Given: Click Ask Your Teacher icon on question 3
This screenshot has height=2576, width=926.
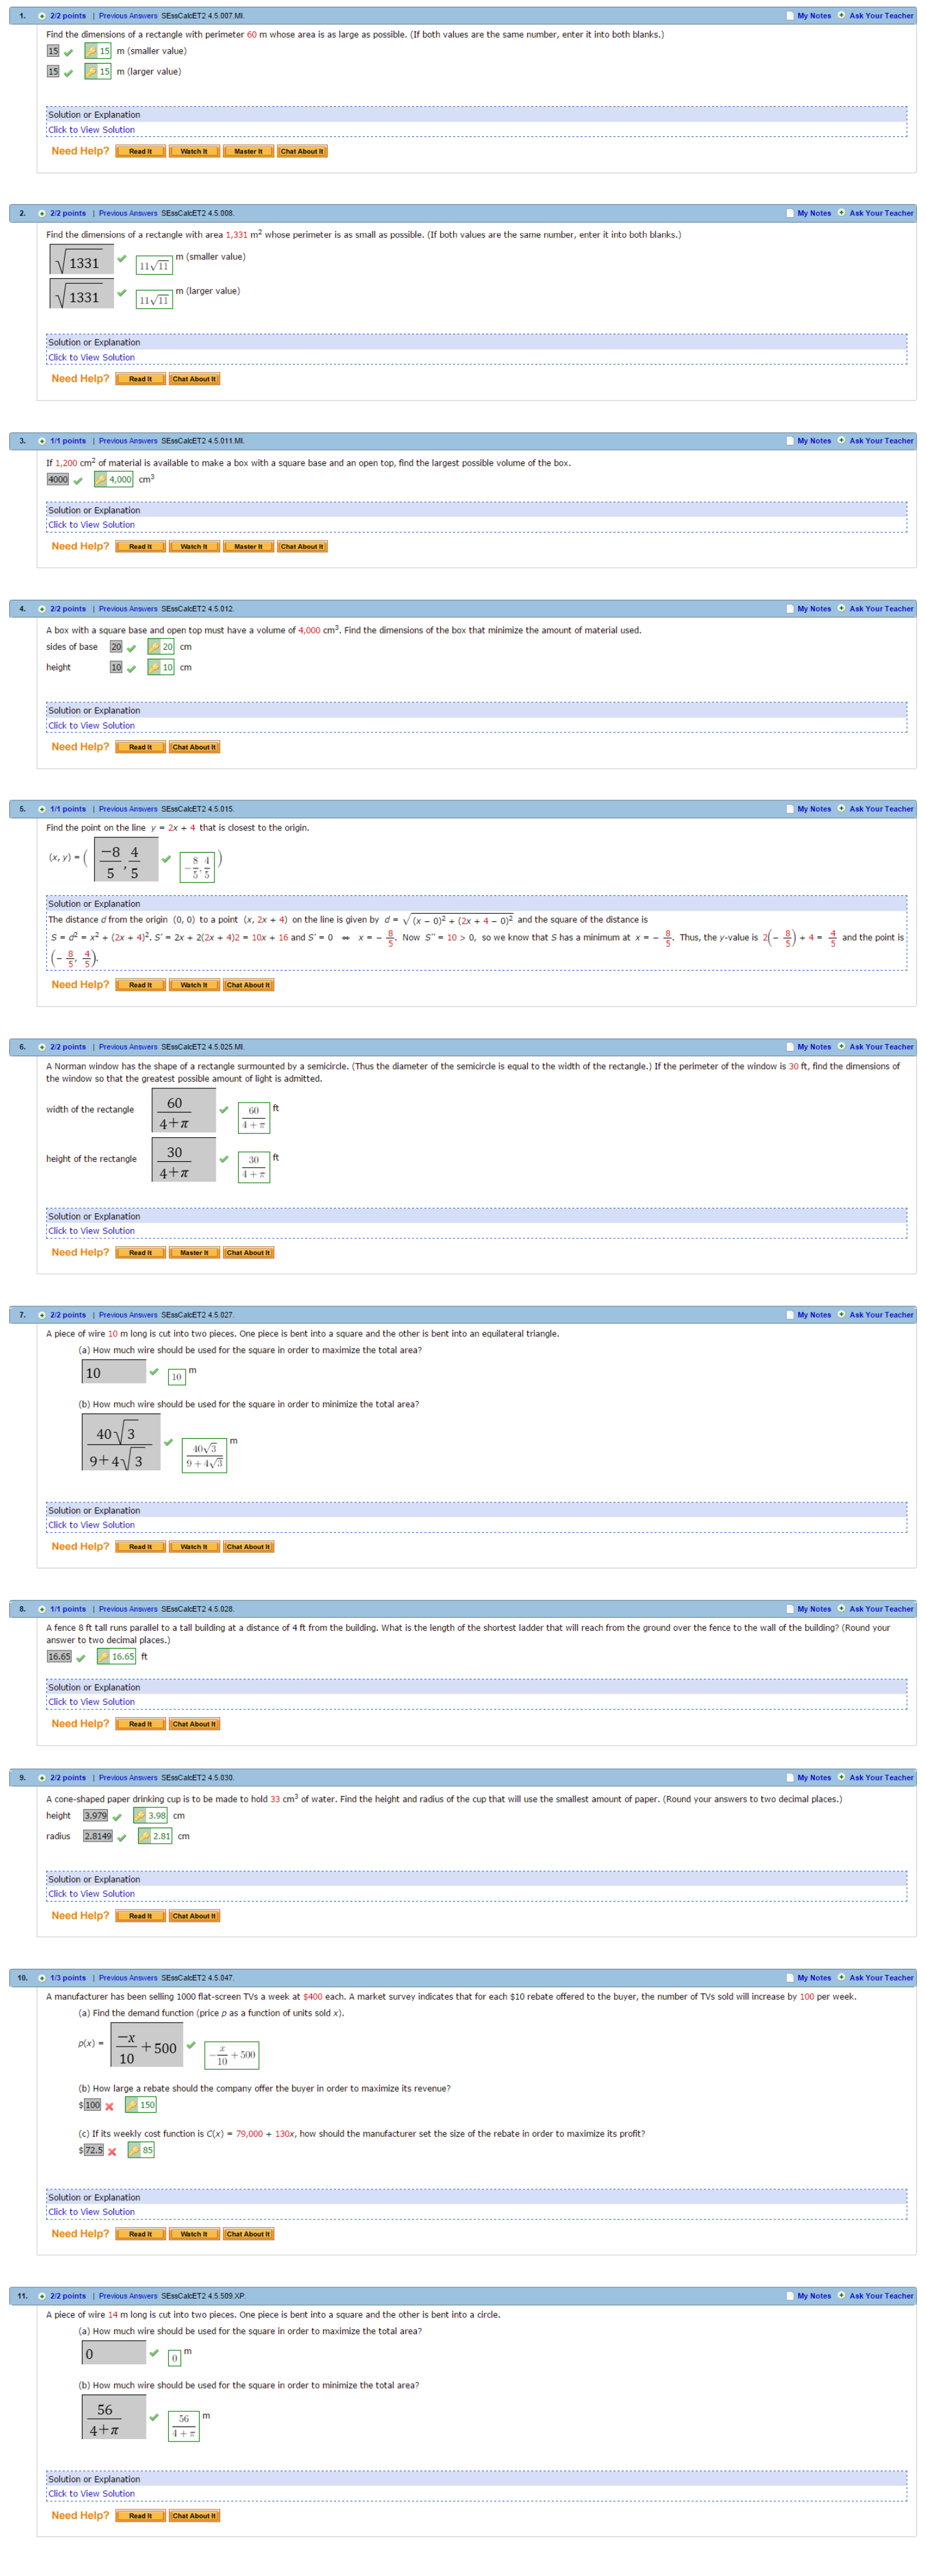Looking at the screenshot, I should point(841,441).
